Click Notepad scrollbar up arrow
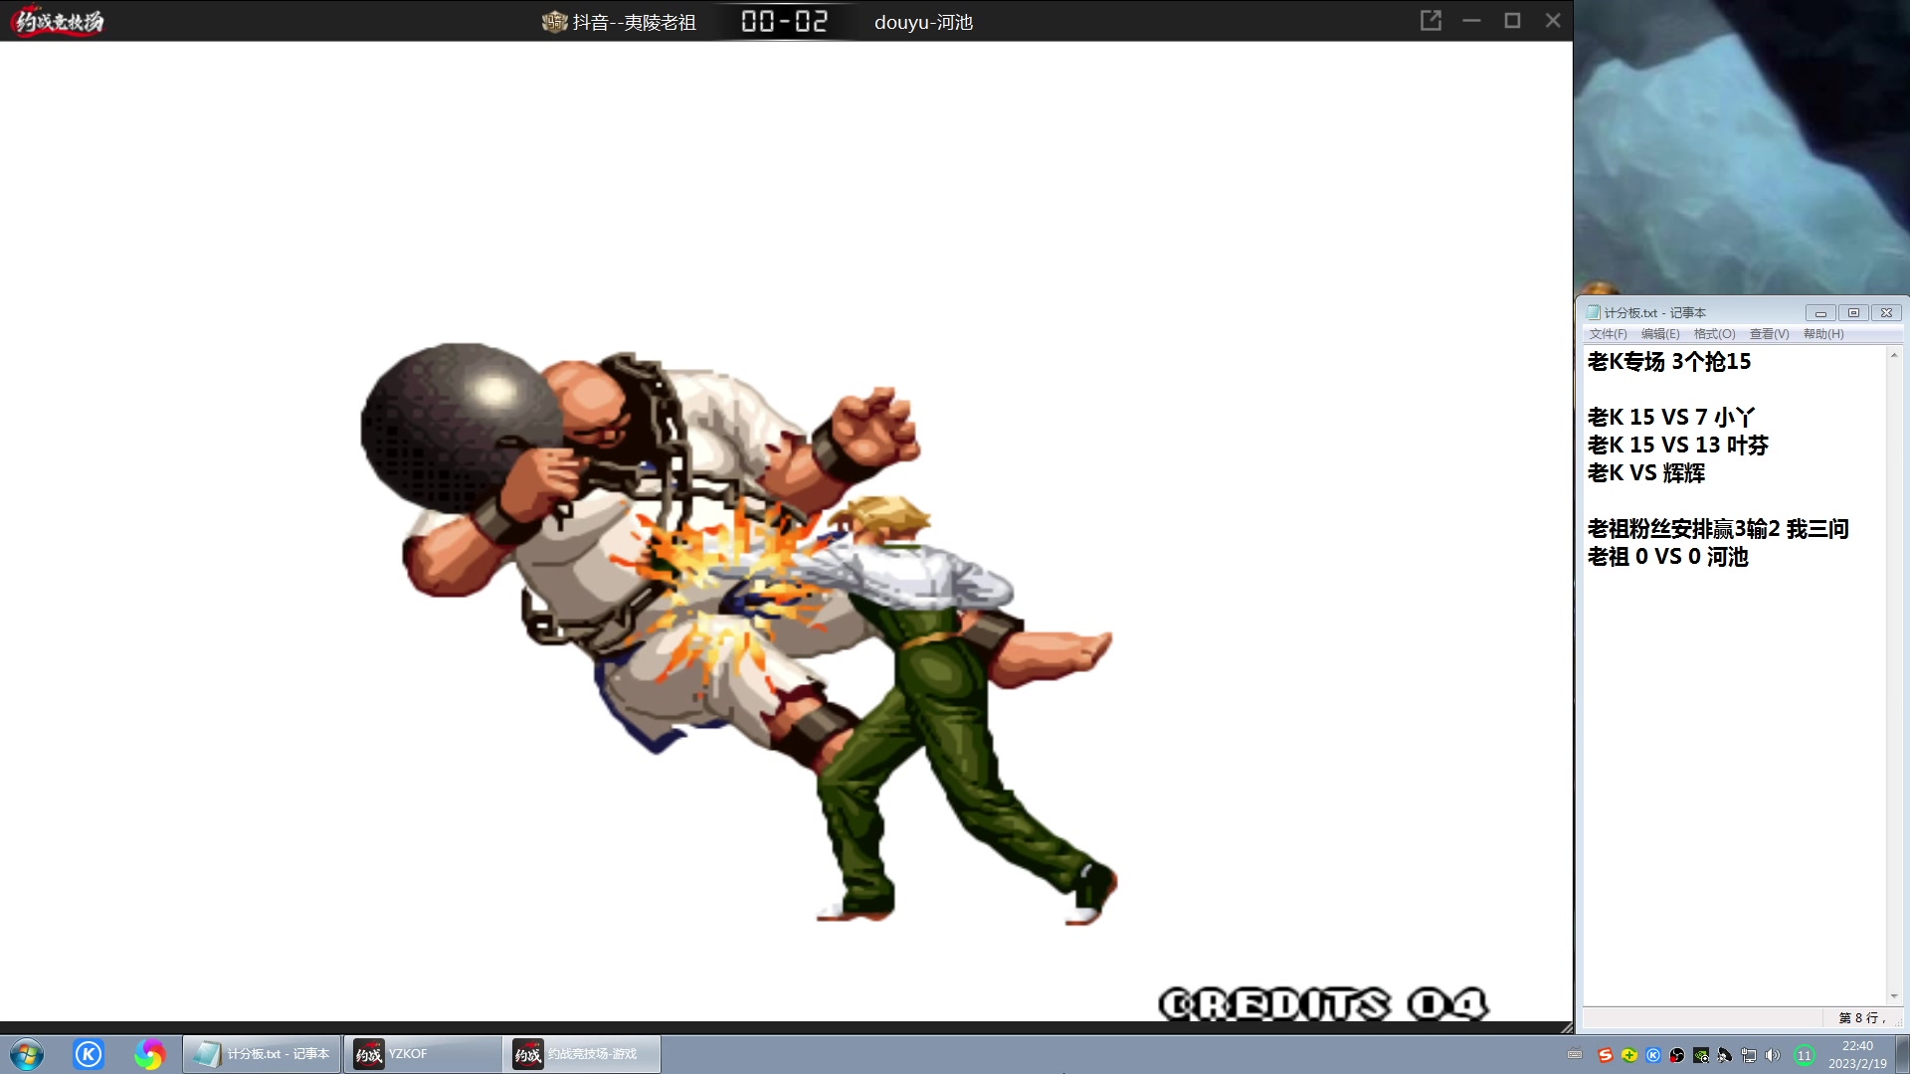 coord(1894,355)
